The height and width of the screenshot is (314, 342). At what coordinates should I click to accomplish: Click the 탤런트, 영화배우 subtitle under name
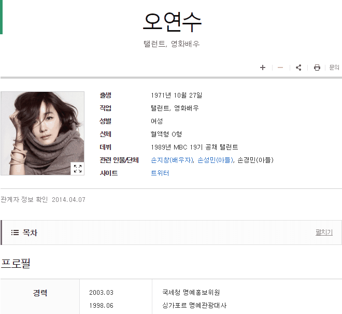pos(172,44)
